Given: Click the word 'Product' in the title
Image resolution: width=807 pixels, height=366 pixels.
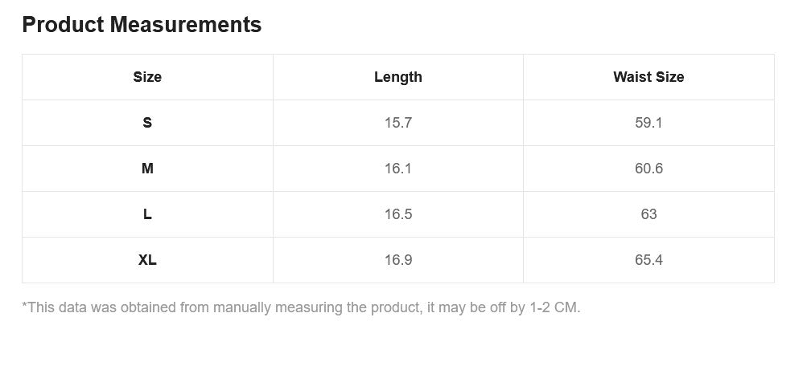Looking at the screenshot, I should click(63, 25).
